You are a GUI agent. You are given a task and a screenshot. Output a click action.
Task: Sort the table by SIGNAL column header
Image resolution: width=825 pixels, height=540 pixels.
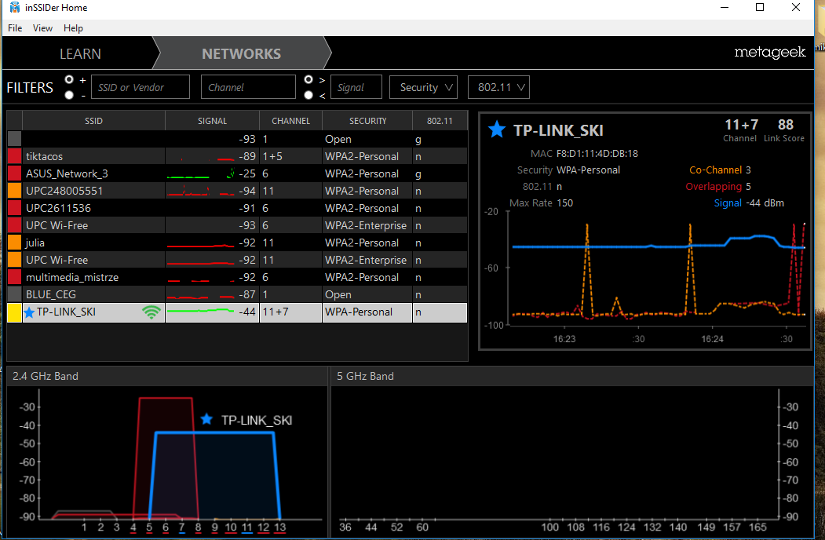[212, 121]
